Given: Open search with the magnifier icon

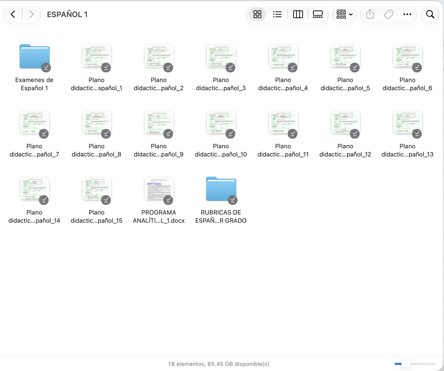Looking at the screenshot, I should 430,14.
